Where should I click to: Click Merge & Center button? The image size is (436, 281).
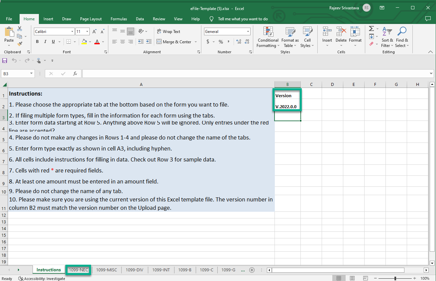point(174,42)
